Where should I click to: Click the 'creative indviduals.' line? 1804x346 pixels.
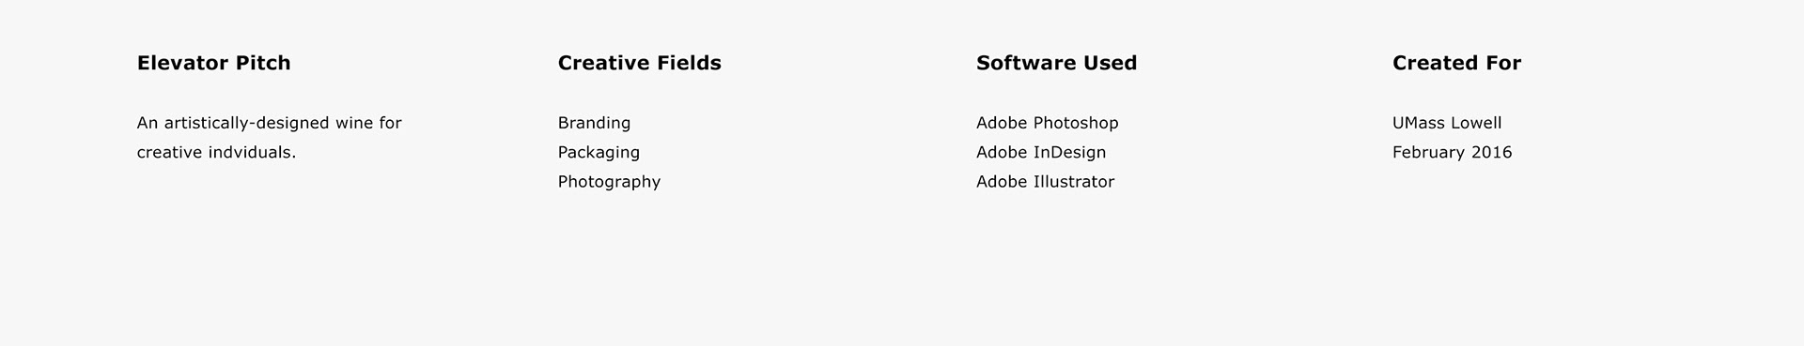[216, 152]
